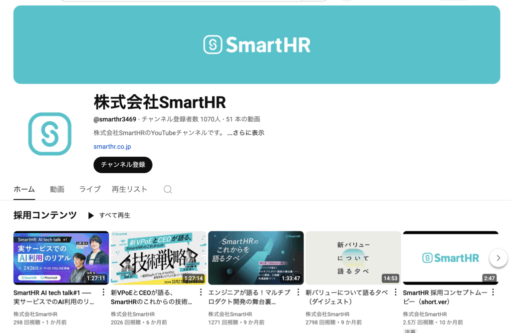Play the 実サービスでのAI利用のリアル thumbnail
The image size is (511, 333).
[x=61, y=258]
